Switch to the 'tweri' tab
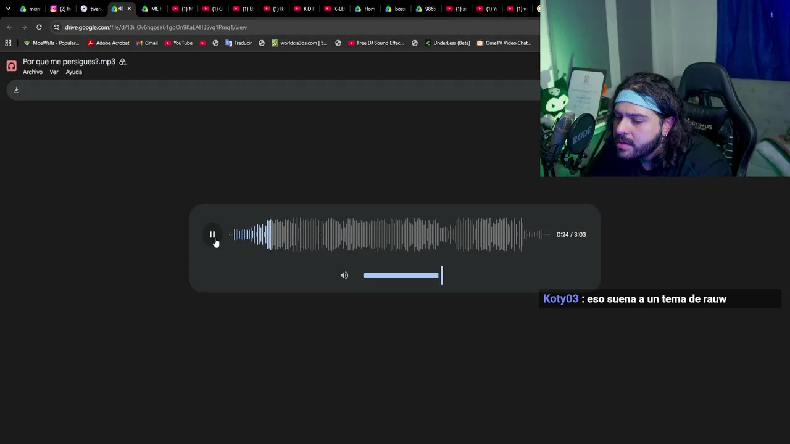The height and width of the screenshot is (444, 790). tap(91, 9)
